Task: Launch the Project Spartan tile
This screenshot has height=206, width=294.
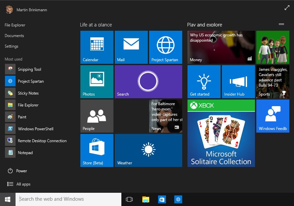Action: pyautogui.click(x=166, y=47)
